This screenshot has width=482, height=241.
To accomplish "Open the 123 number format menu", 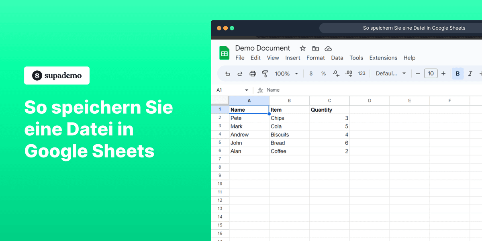I will click(x=361, y=74).
